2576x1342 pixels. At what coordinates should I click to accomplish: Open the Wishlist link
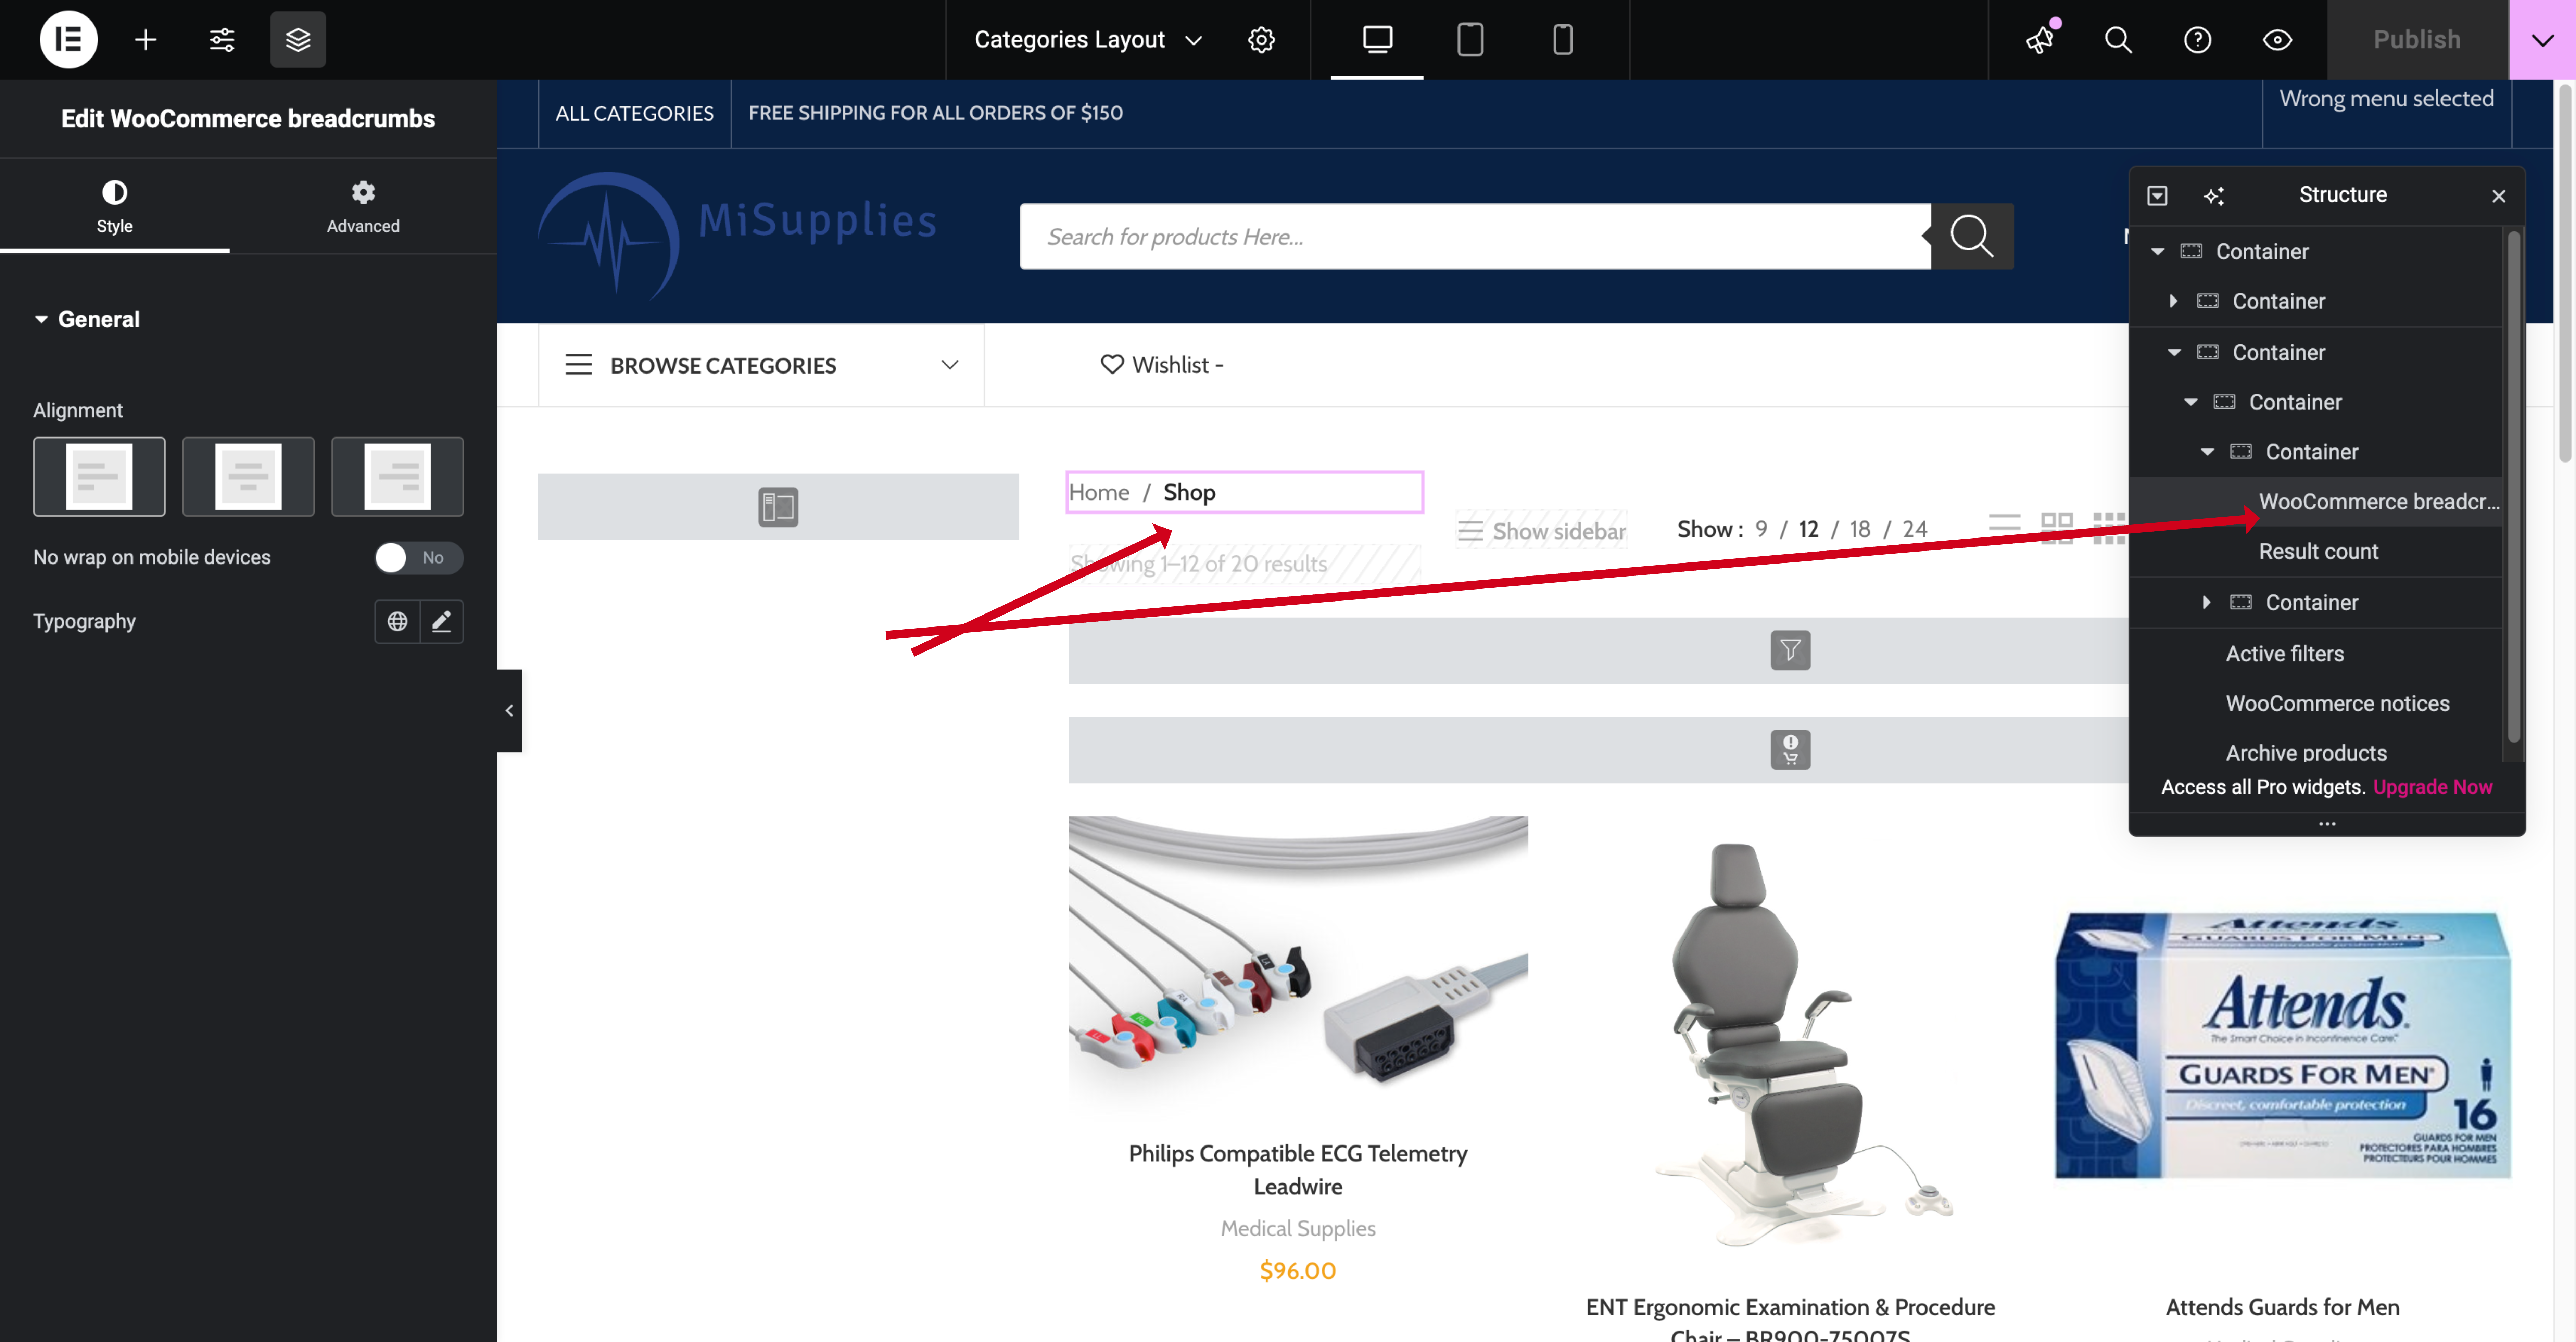coord(1162,365)
